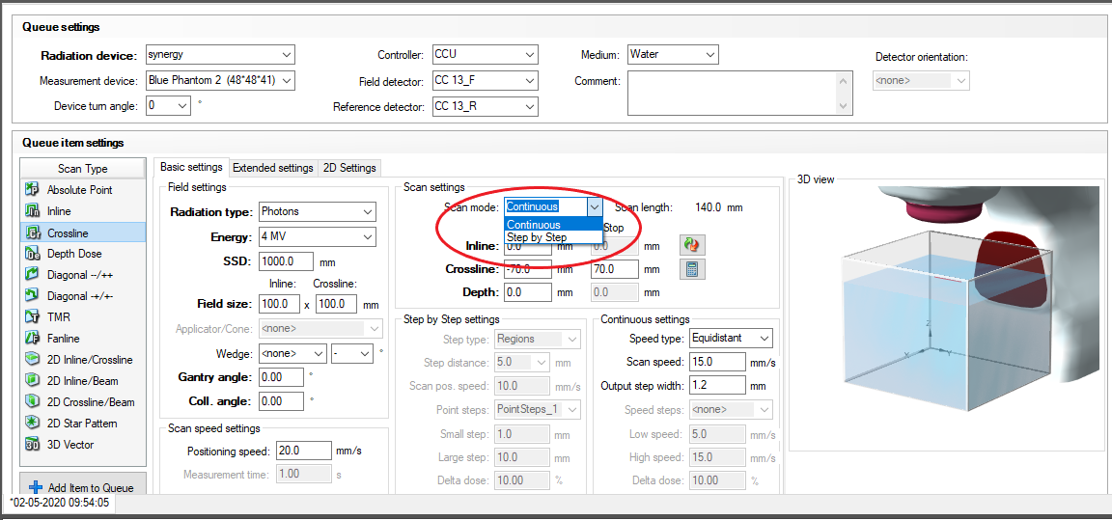Viewport: 1112px width, 520px height.
Task: Click Scan Type column header
Action: point(82,169)
